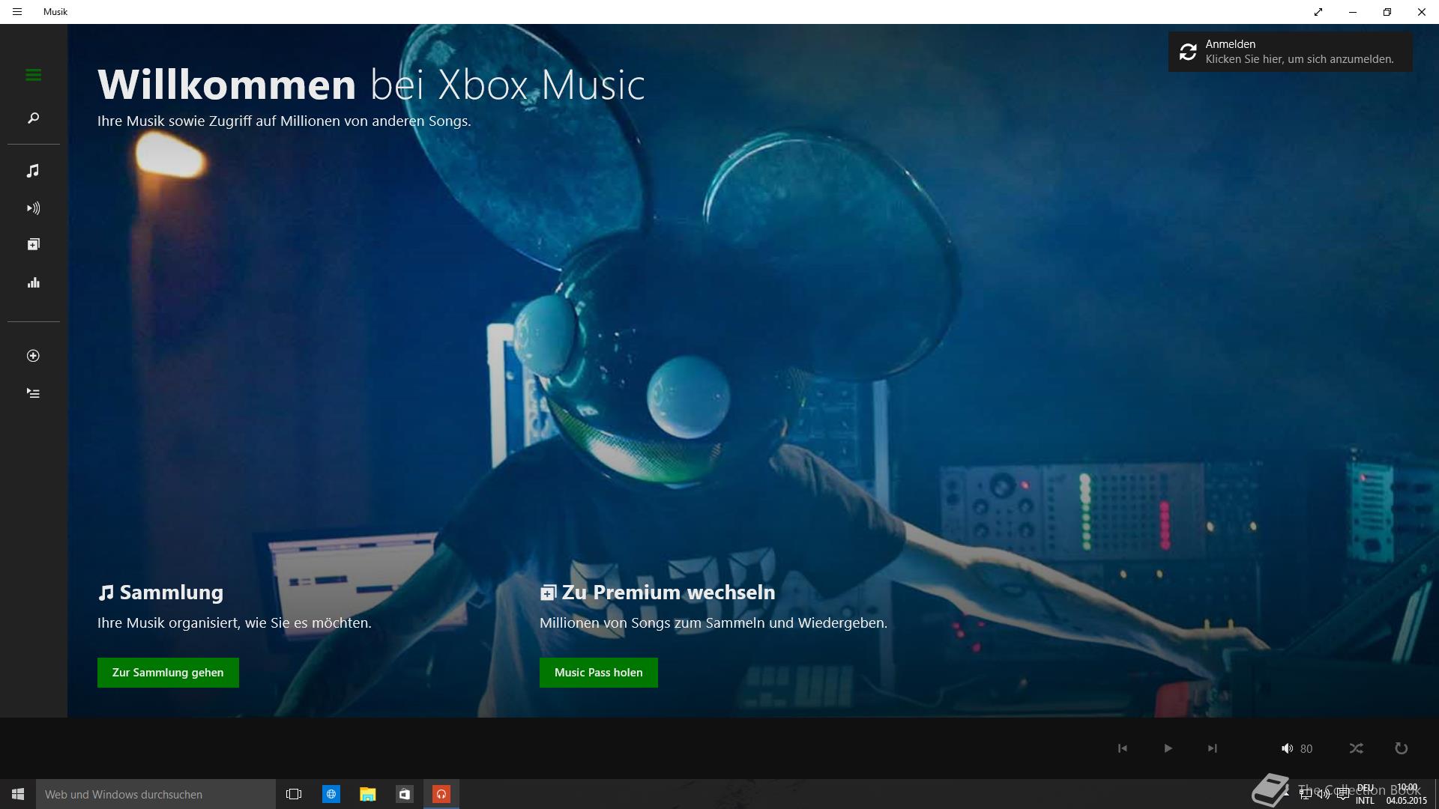Click the sync arrows sign-in icon

point(1188,52)
